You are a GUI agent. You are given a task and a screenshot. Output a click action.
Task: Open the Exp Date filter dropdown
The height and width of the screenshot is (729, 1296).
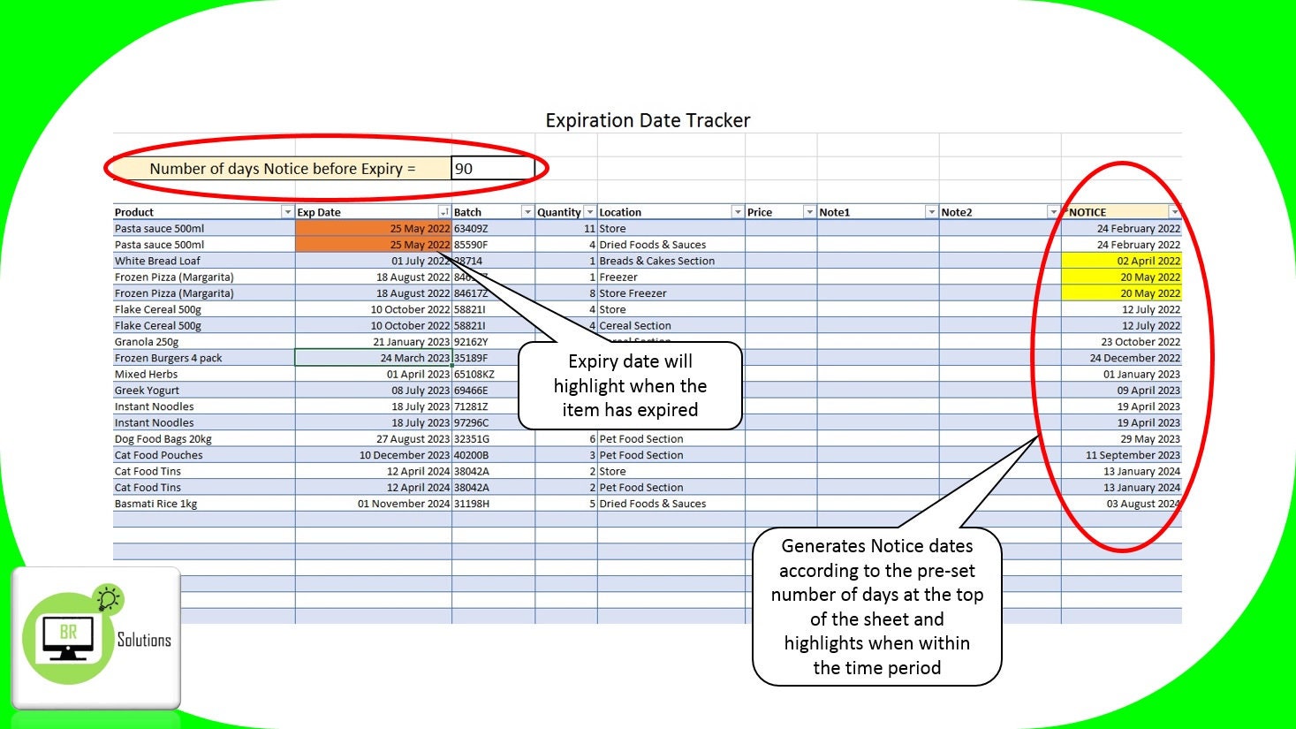pos(443,211)
